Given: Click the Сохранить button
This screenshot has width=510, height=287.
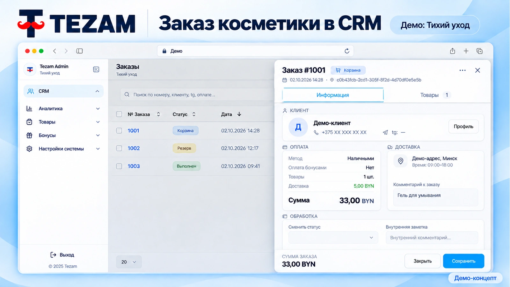Looking at the screenshot, I should (463, 261).
